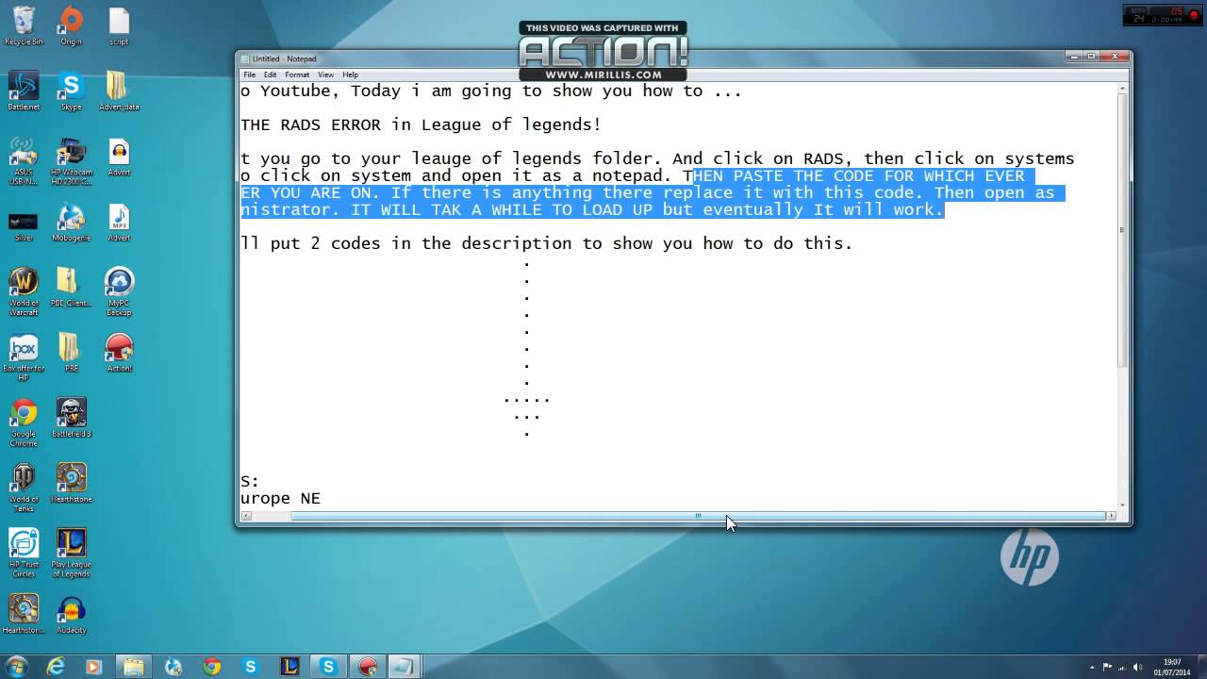This screenshot has height=679, width=1207.
Task: Launch World of Warcraft shortcut
Action: coord(24,291)
